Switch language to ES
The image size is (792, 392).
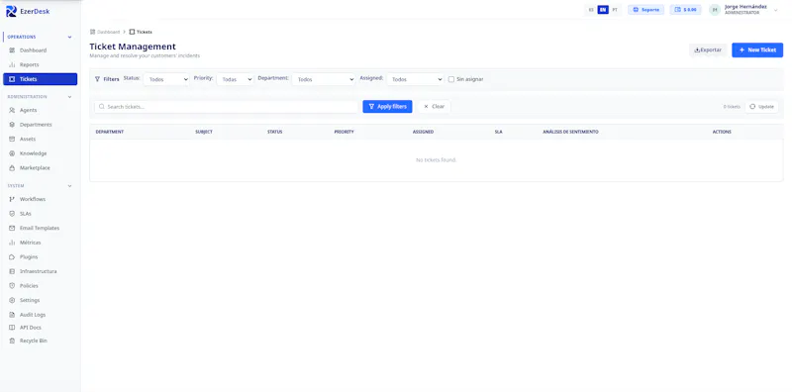pyautogui.click(x=591, y=10)
